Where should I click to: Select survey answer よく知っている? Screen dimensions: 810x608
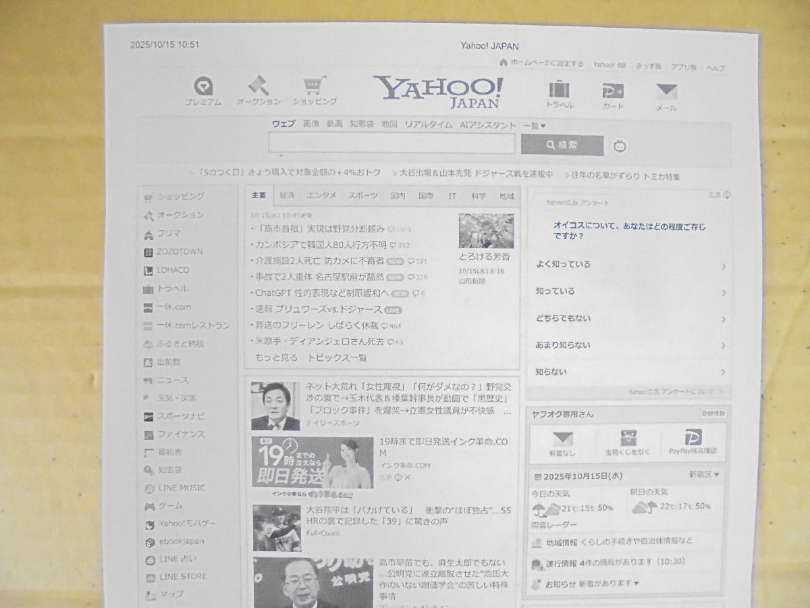click(x=629, y=265)
